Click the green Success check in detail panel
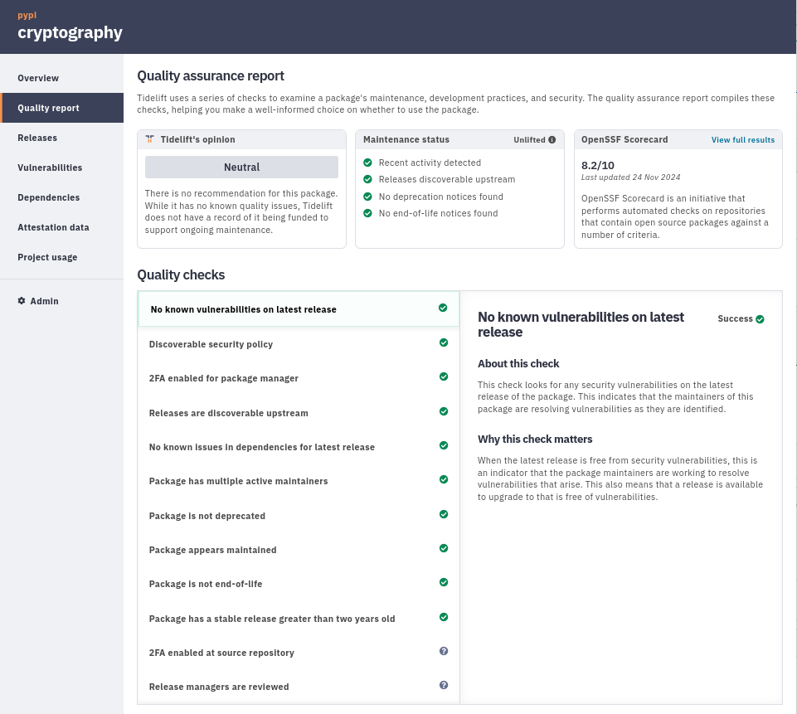Viewport: 797px width, 714px height. (x=760, y=319)
